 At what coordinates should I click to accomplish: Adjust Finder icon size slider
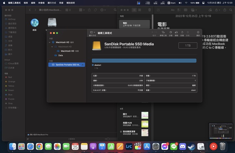[x=108, y=139]
